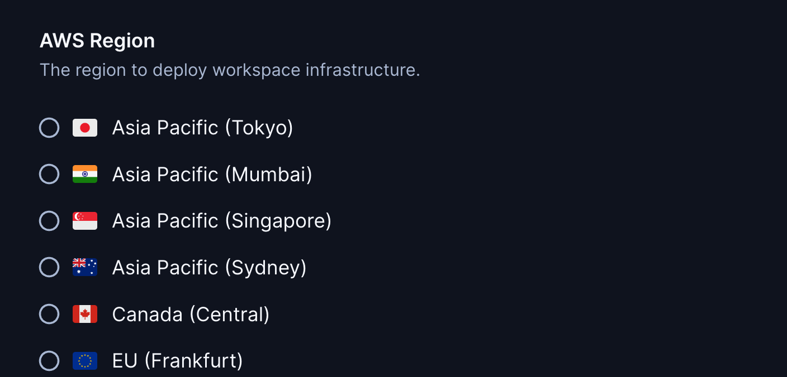Select the Asia Pacific (Singapore) region

pyautogui.click(x=49, y=220)
